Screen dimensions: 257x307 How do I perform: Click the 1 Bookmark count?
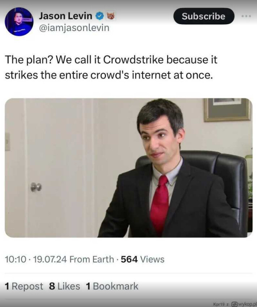click(x=112, y=286)
